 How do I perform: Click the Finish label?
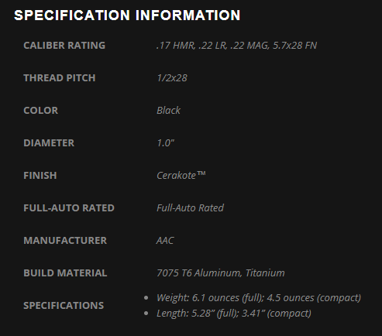[x=40, y=176]
